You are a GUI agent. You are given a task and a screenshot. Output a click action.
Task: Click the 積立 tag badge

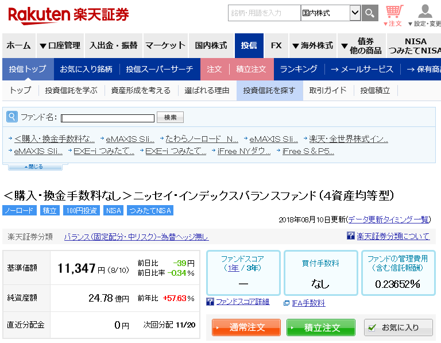click(x=50, y=210)
